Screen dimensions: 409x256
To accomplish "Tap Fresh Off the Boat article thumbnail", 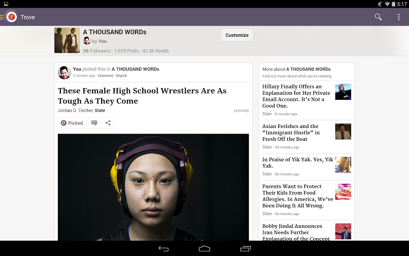I will click(x=343, y=132).
